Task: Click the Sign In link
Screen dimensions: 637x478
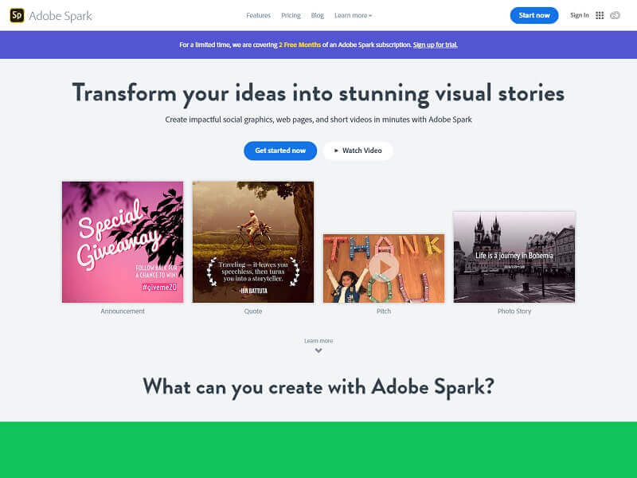Action: pos(580,15)
